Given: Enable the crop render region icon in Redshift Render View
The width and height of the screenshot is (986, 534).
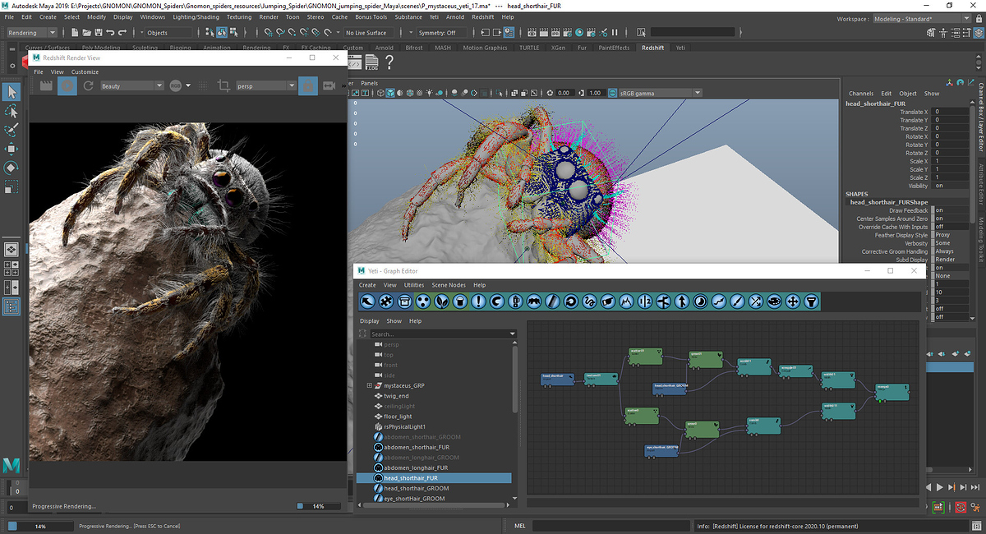Looking at the screenshot, I should [x=223, y=85].
